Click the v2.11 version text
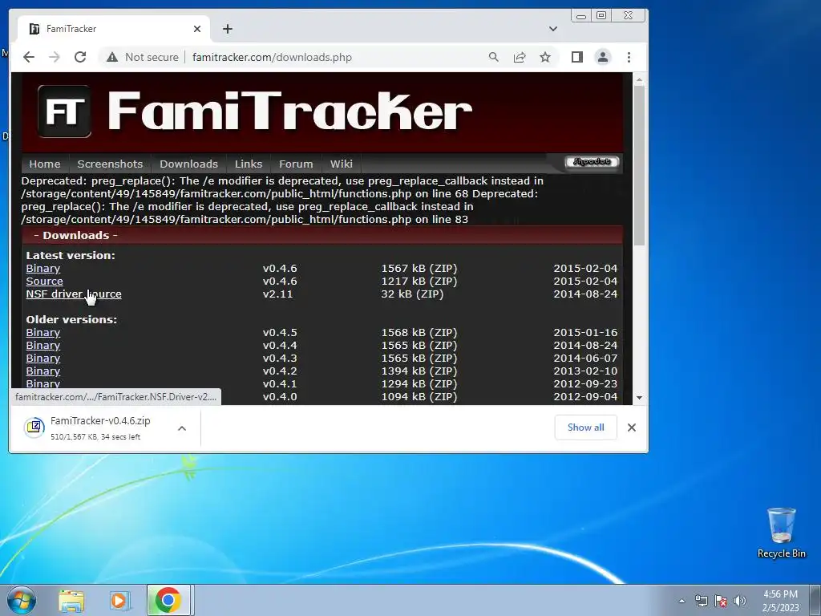This screenshot has width=821, height=616. click(277, 294)
